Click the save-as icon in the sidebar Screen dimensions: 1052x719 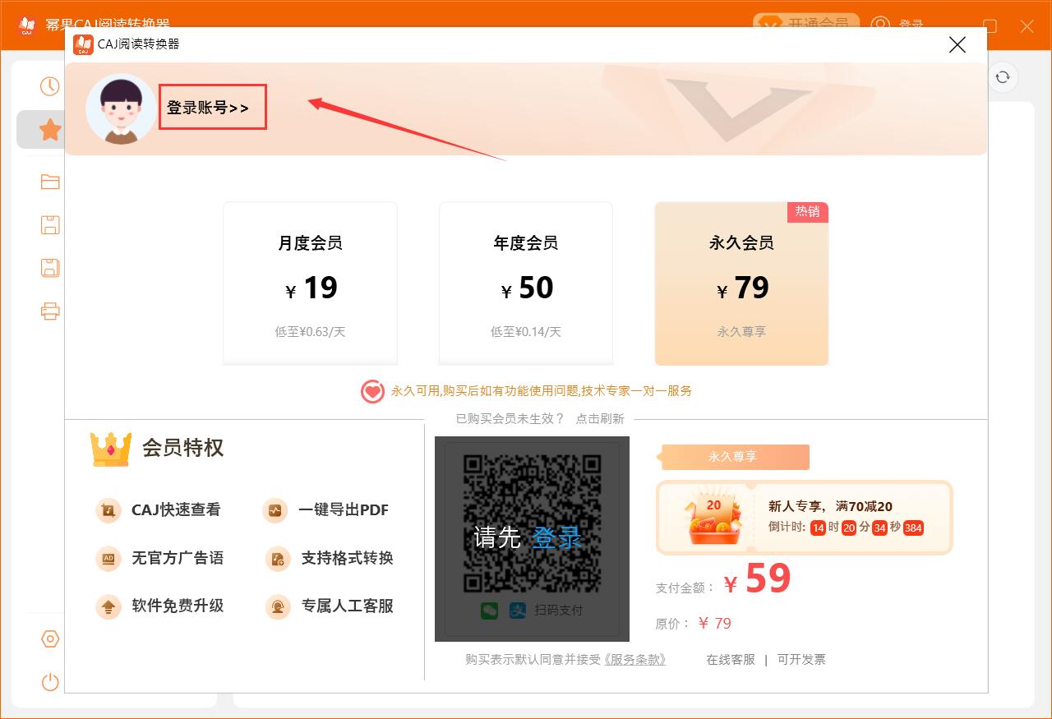[x=49, y=268]
